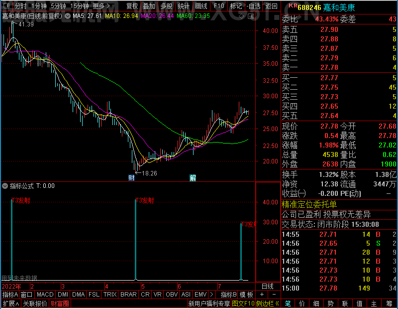This screenshot has width=398, height=309.
Task: Select the OBV indicator tab
Action: pyautogui.click(x=172, y=295)
